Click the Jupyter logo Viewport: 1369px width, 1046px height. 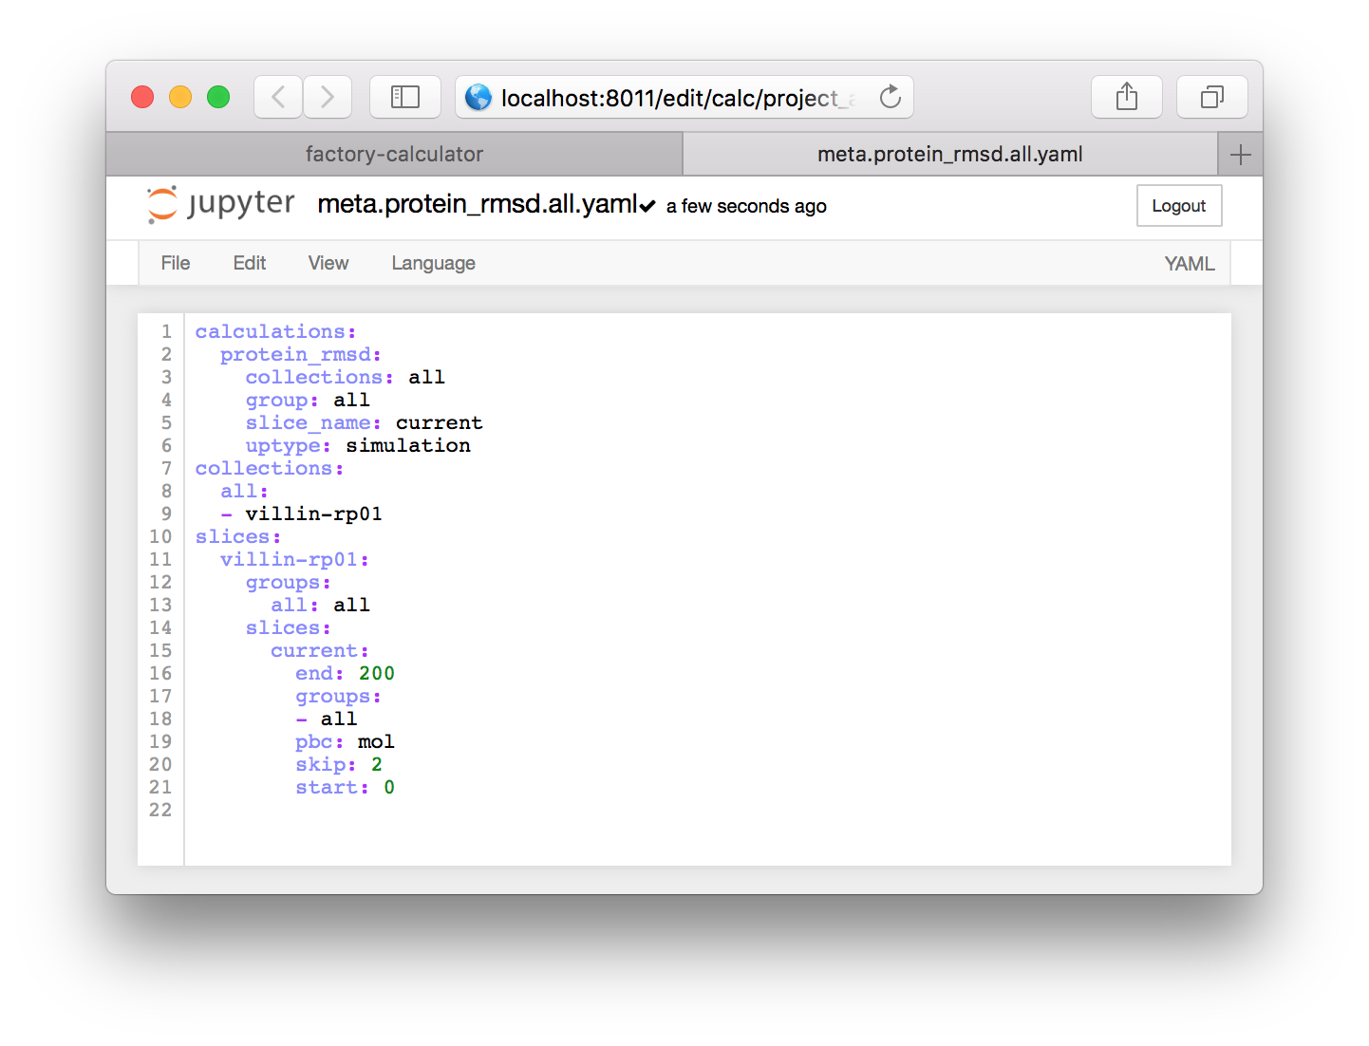pyautogui.click(x=221, y=204)
